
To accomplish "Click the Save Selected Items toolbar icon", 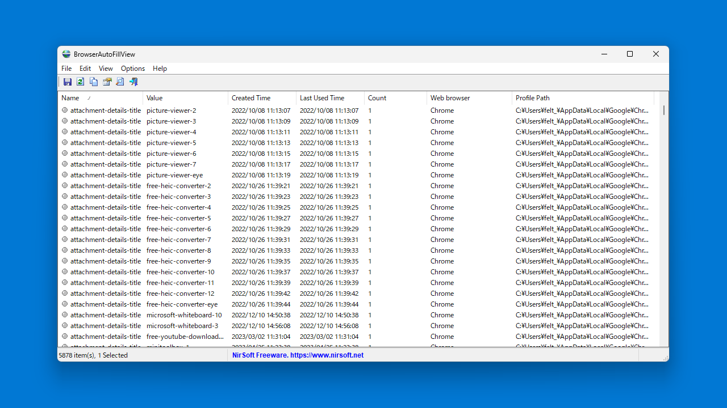I will 68,82.
